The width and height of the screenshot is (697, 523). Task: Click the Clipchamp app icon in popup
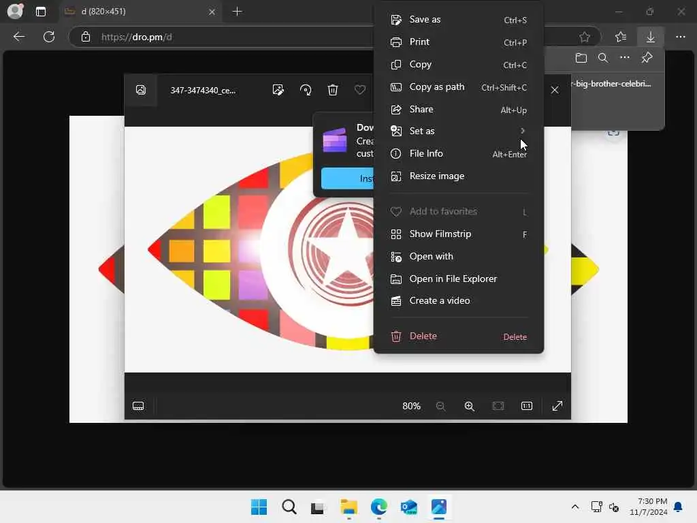(335, 140)
